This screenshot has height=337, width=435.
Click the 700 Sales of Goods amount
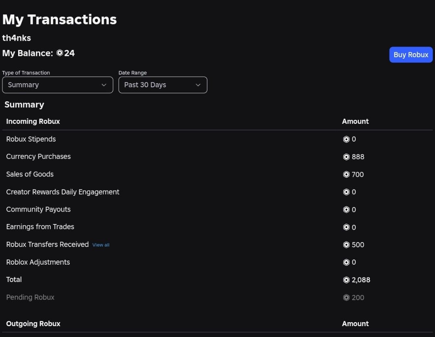click(358, 175)
